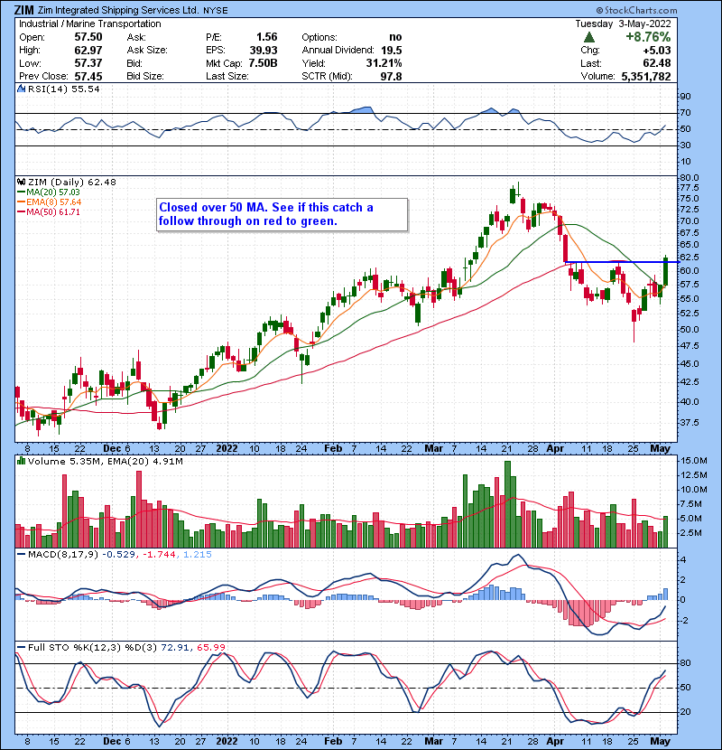
Task: Click the High value 62.97
Action: (88, 51)
